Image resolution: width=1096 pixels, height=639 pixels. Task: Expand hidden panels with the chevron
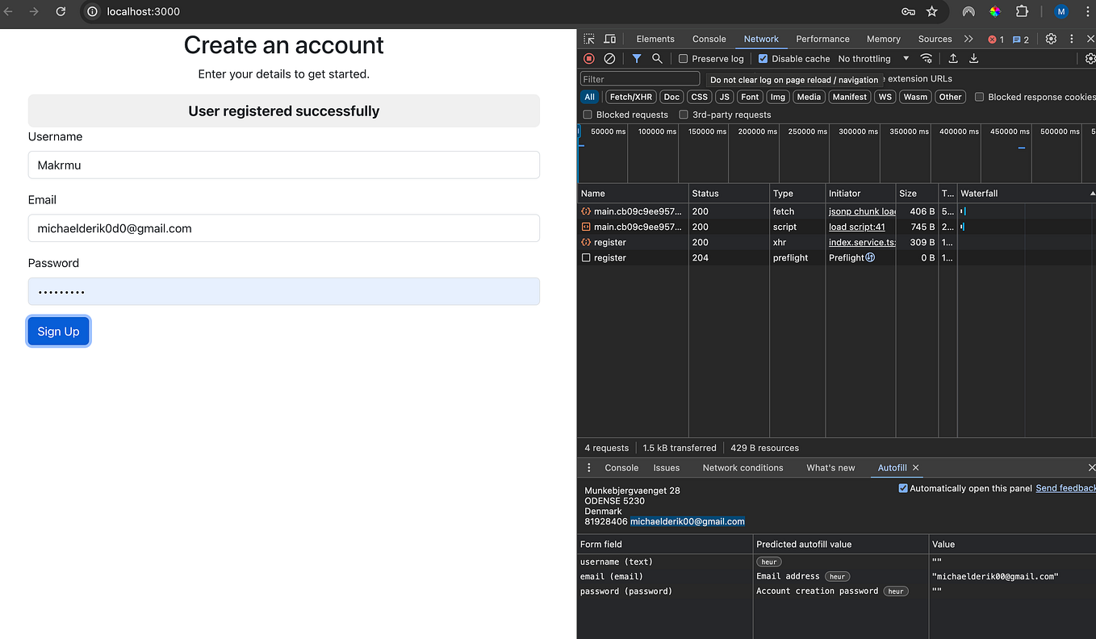[x=967, y=38]
